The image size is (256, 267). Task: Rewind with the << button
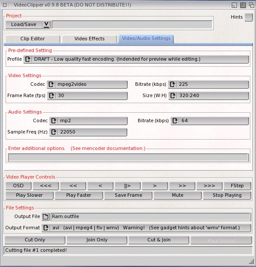(x=73, y=186)
